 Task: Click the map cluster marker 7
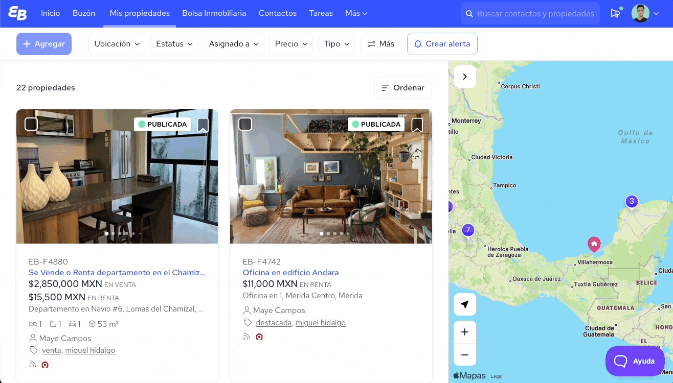tap(467, 230)
